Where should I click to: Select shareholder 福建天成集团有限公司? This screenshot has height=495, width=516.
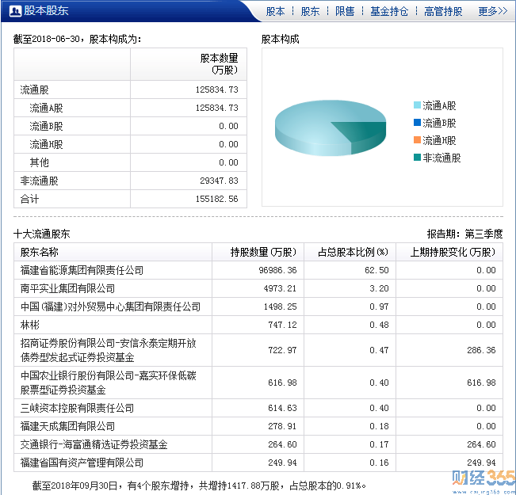pyautogui.click(x=67, y=426)
